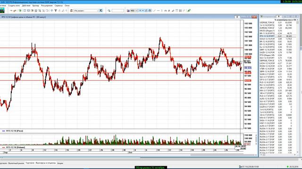Select the crosshair plus cursor tool
The width and height of the screenshot is (302, 169).
pos(140,11)
